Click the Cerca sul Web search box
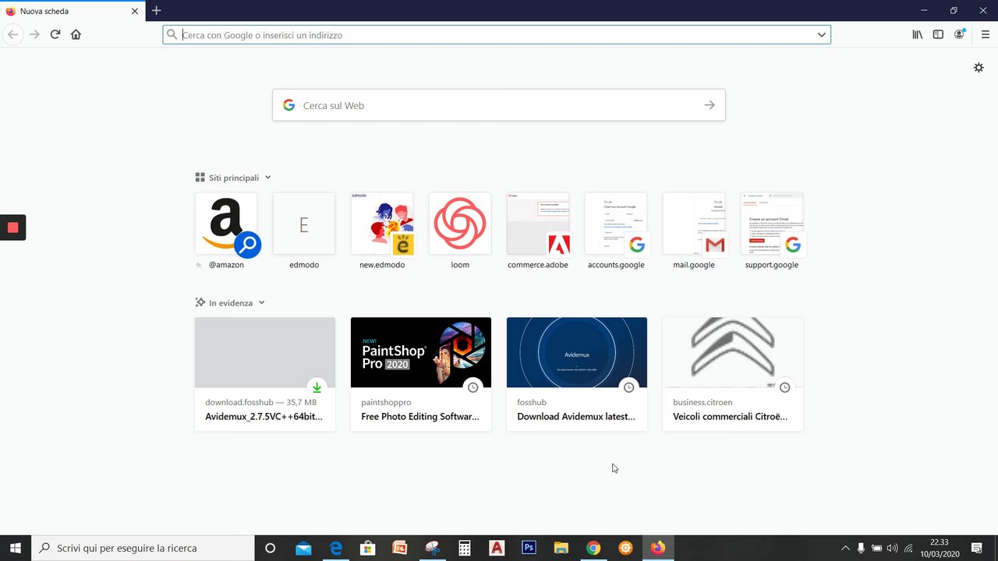This screenshot has height=561, width=998. 498,105
